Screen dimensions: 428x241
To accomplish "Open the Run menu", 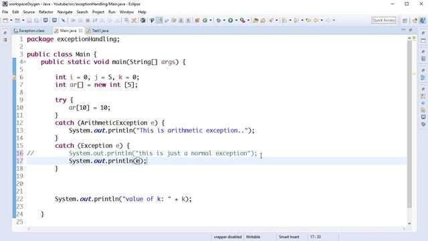I will pos(112,12).
